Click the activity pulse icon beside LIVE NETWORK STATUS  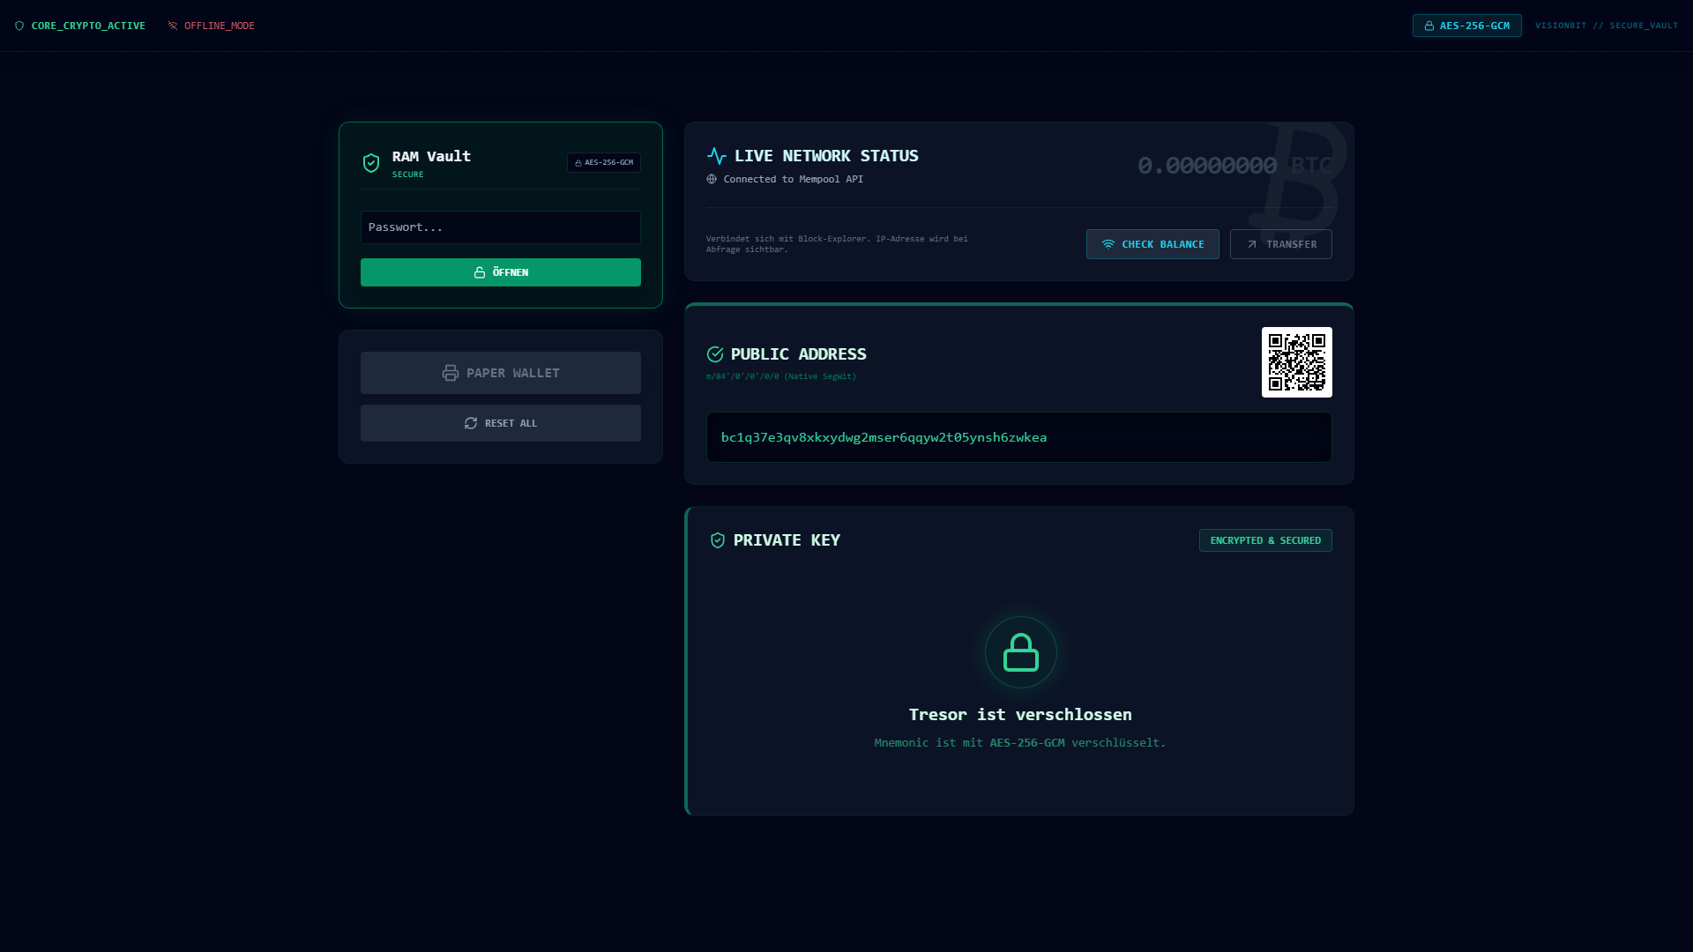[716, 155]
